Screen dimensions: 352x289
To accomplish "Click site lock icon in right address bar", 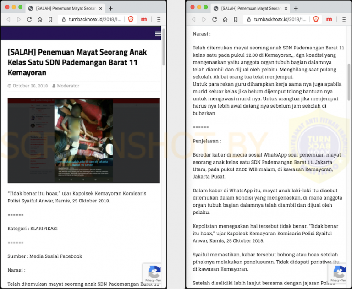I will point(249,20).
